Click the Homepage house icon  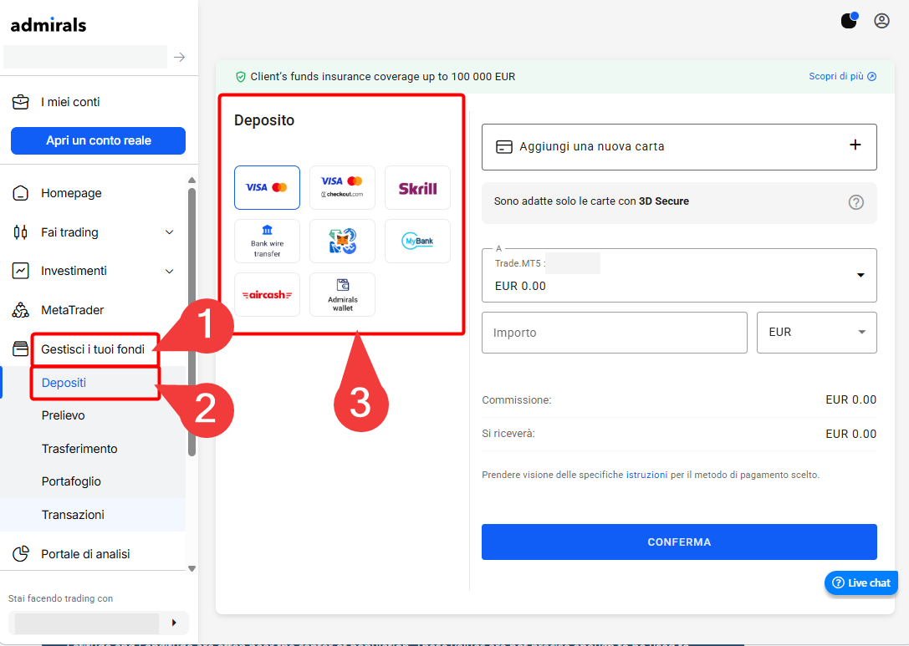pos(20,193)
